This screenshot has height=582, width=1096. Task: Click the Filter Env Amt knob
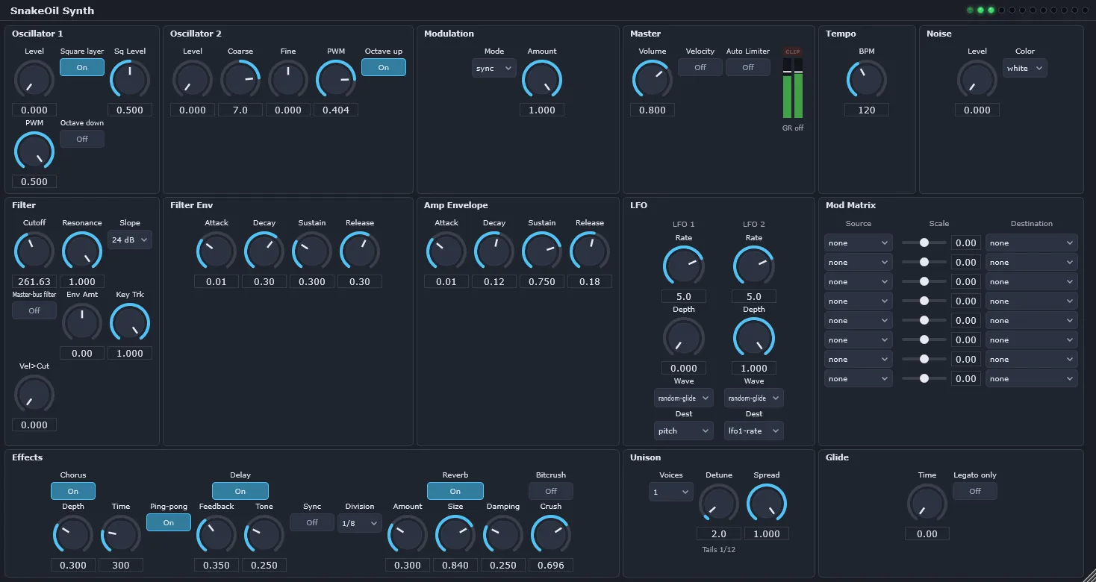[x=82, y=322]
